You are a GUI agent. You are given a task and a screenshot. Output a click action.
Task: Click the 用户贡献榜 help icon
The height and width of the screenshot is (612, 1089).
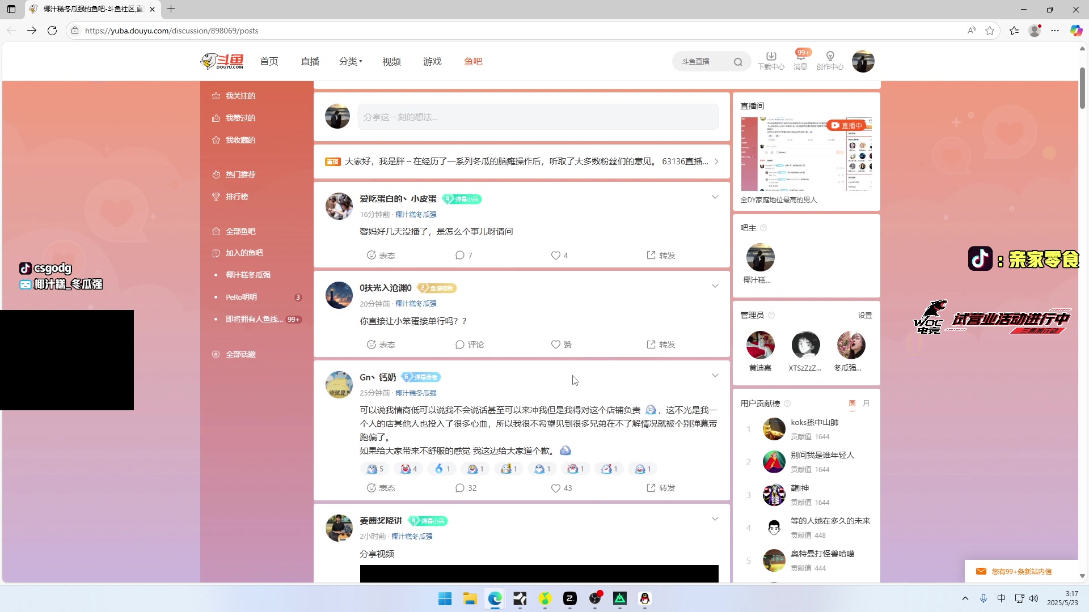pyautogui.click(x=787, y=403)
